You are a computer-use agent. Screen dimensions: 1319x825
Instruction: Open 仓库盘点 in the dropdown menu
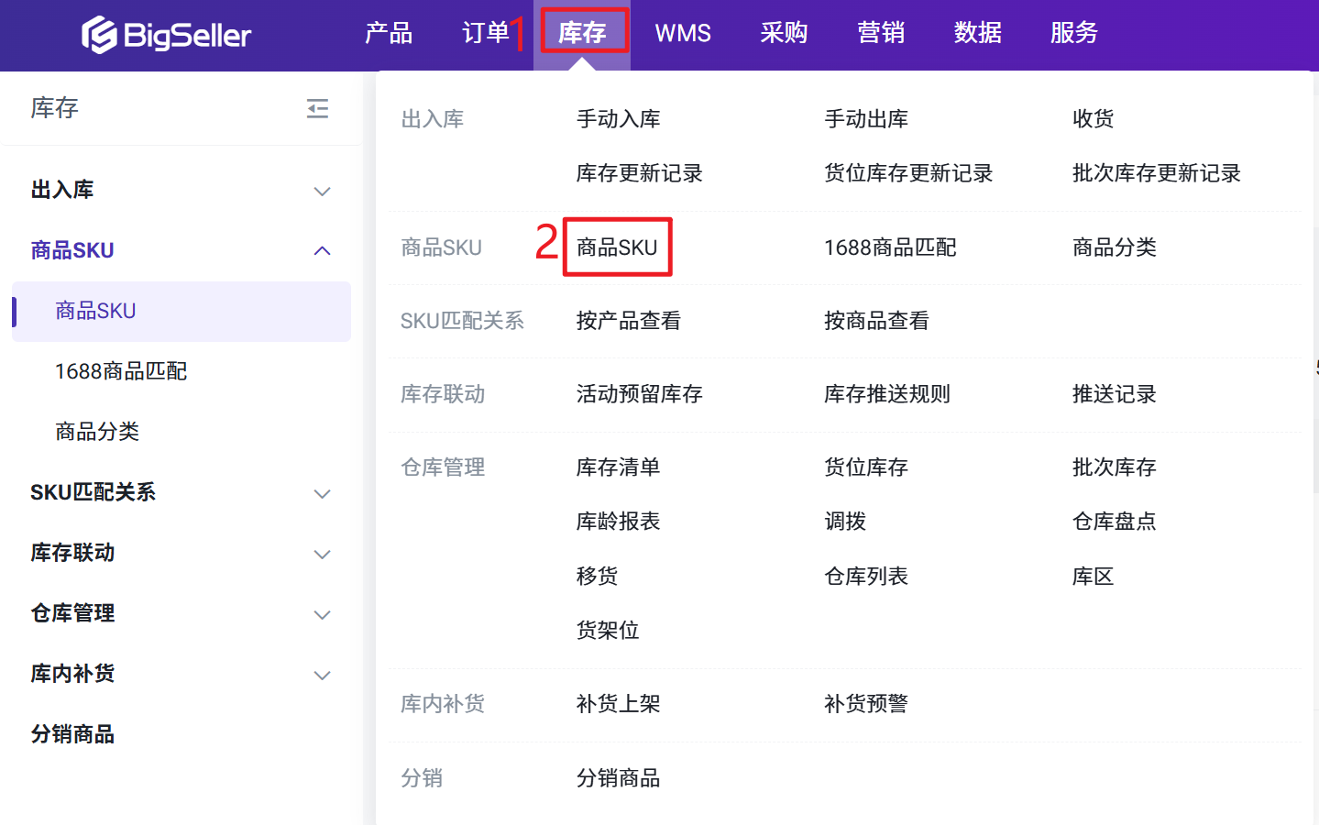point(1114,522)
